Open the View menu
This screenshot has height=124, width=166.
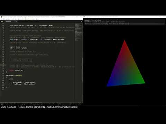pos(16,19)
